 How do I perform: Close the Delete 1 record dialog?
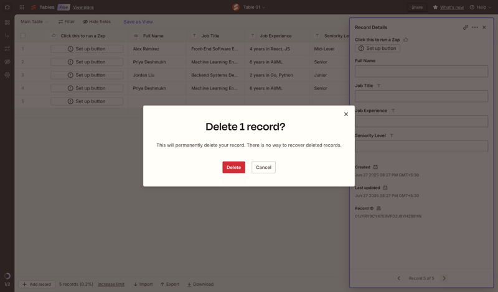coord(346,114)
